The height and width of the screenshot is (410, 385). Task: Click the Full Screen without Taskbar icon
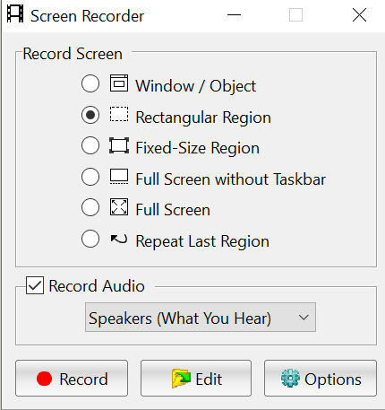point(119,177)
